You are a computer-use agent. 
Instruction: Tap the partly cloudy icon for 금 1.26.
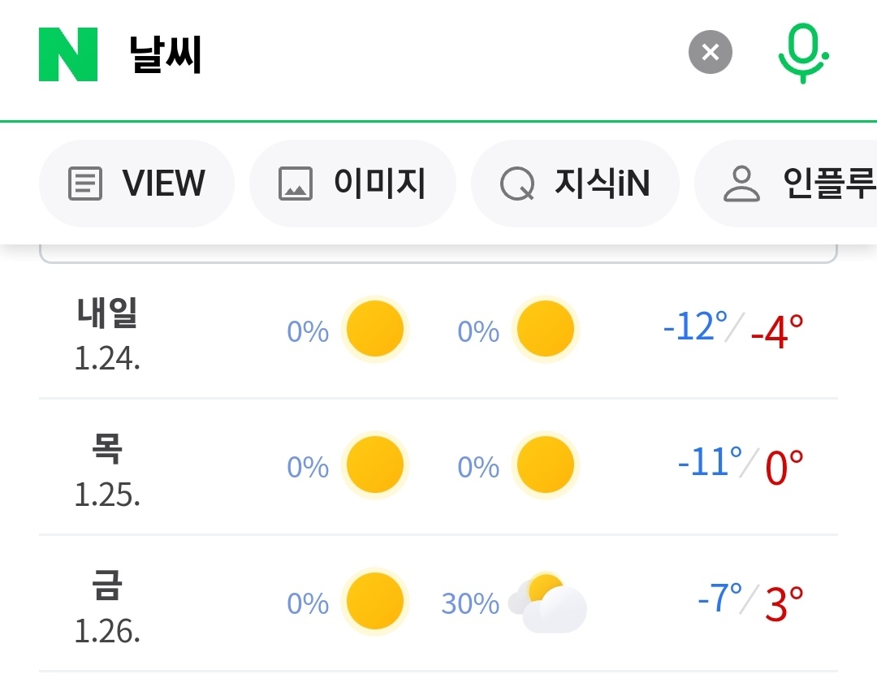[x=547, y=603]
